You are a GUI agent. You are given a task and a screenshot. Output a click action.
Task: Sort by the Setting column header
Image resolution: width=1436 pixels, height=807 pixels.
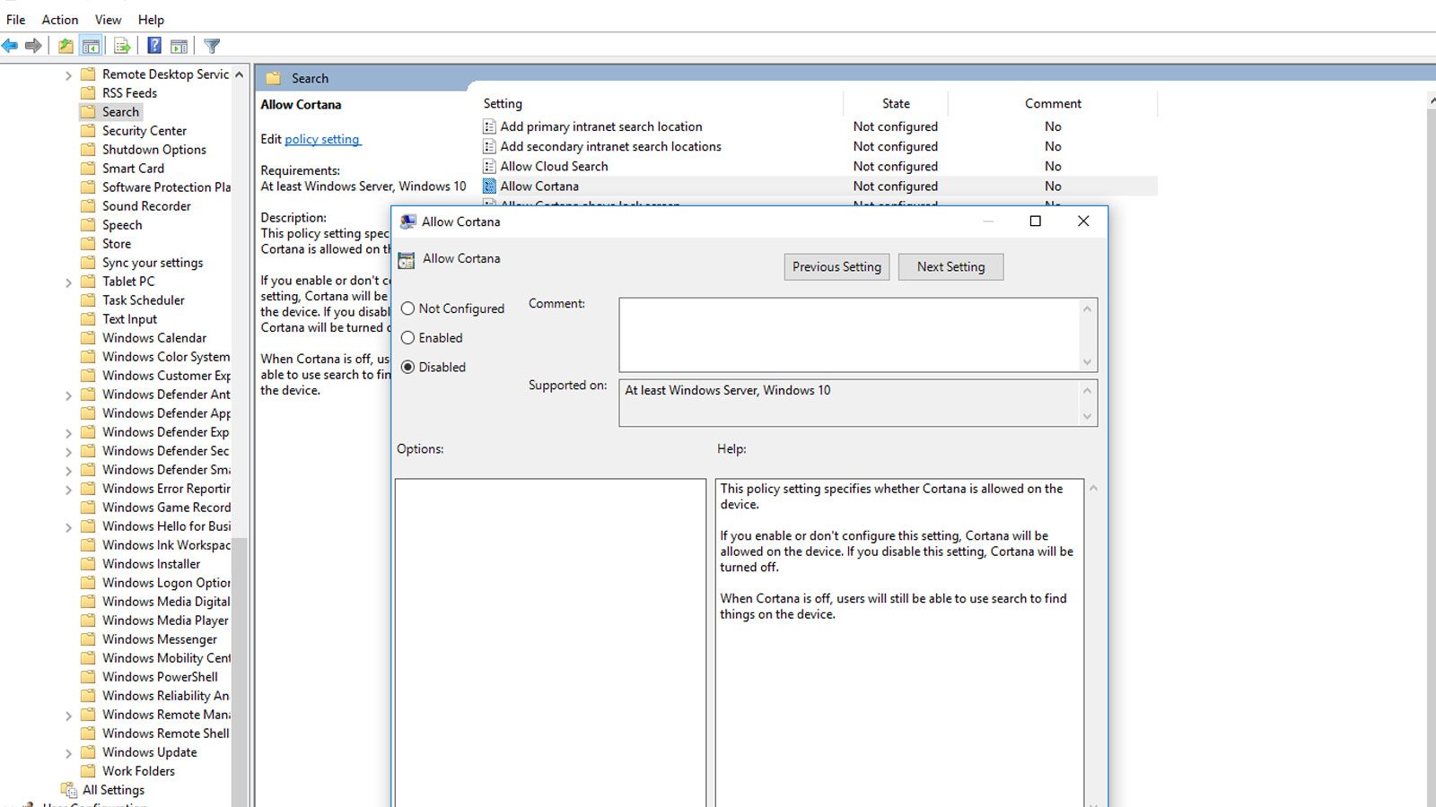pos(503,104)
